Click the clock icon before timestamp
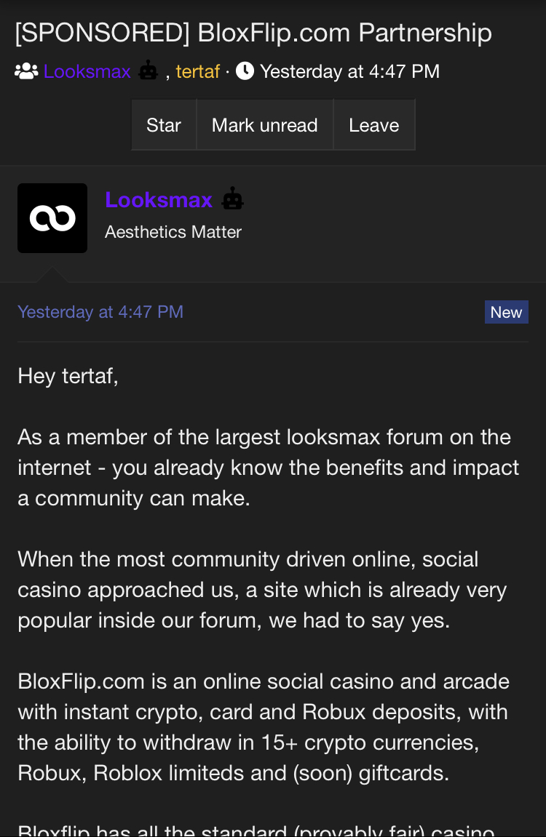Screen dimensions: 546x837 pos(245,71)
